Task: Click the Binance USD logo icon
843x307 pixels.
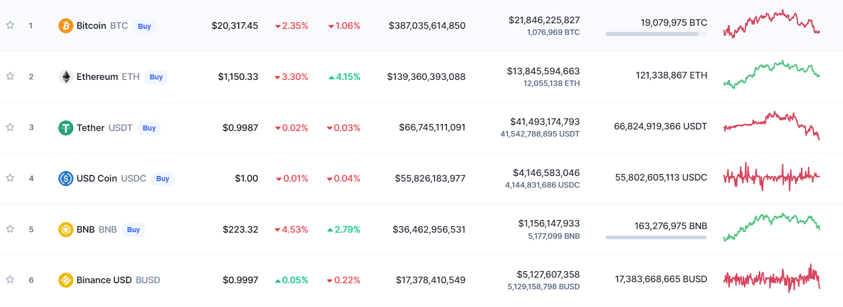Action: coord(65,280)
